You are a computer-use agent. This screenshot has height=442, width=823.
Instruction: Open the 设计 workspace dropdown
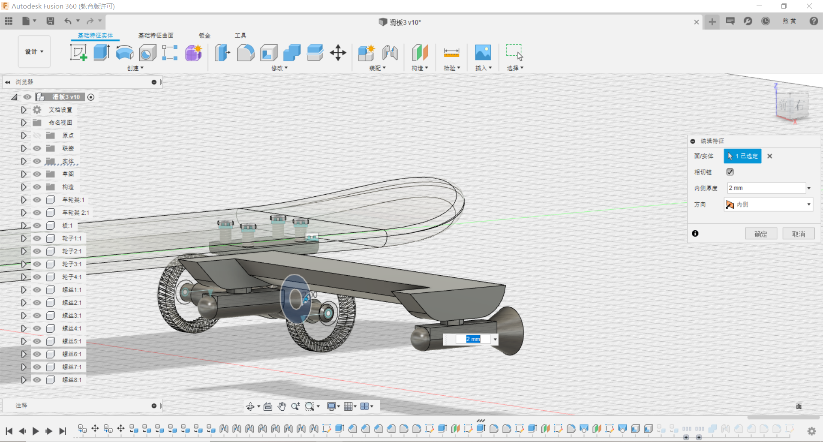pyautogui.click(x=34, y=51)
